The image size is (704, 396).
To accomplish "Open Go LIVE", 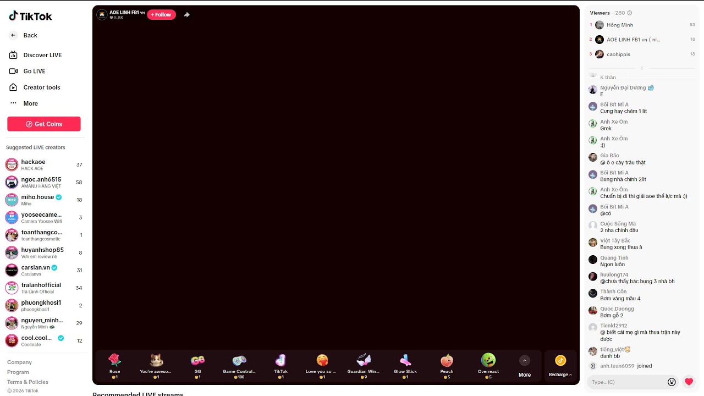I will click(27, 71).
